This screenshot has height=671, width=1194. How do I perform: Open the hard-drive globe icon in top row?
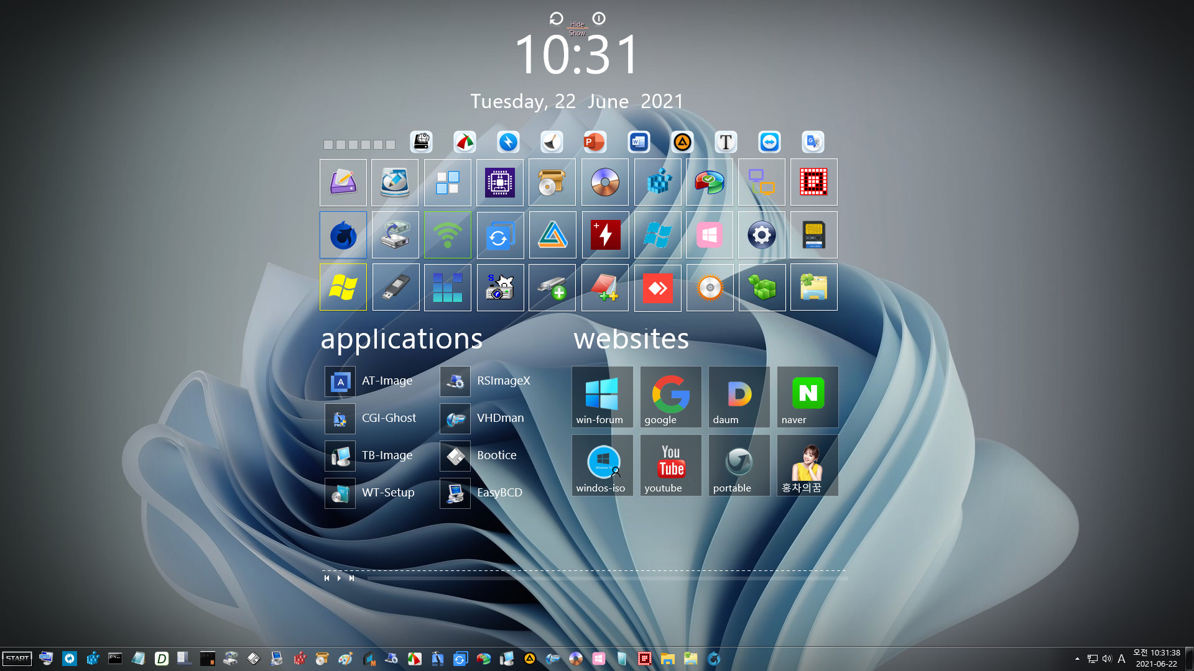click(422, 142)
